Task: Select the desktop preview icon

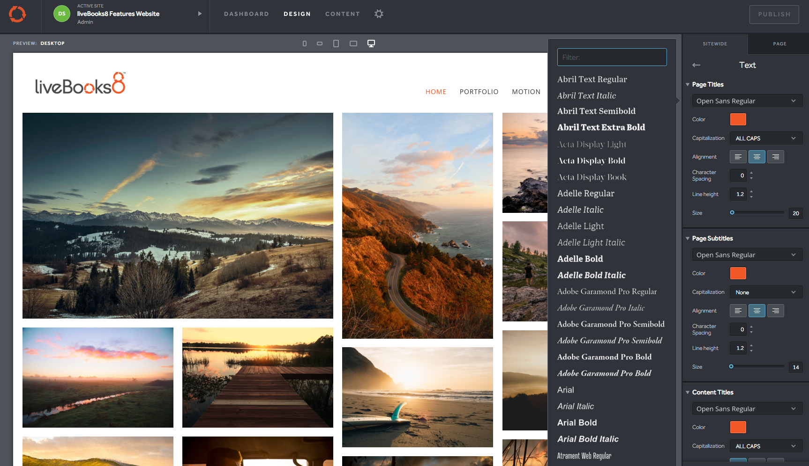Action: tap(371, 44)
